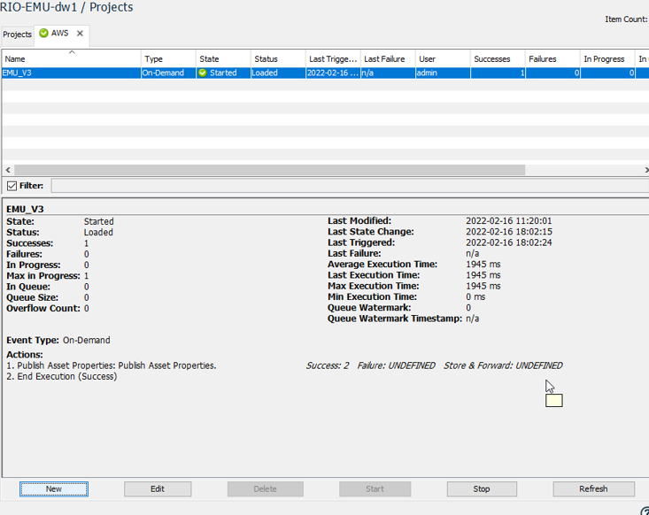Toggle the Filter checkbox
649x515 pixels.
[x=12, y=186]
